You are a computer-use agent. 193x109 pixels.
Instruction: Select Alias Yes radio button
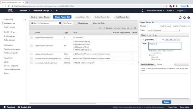pos(147,35)
